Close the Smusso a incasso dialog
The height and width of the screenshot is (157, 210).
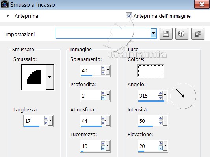[x=202, y=4]
